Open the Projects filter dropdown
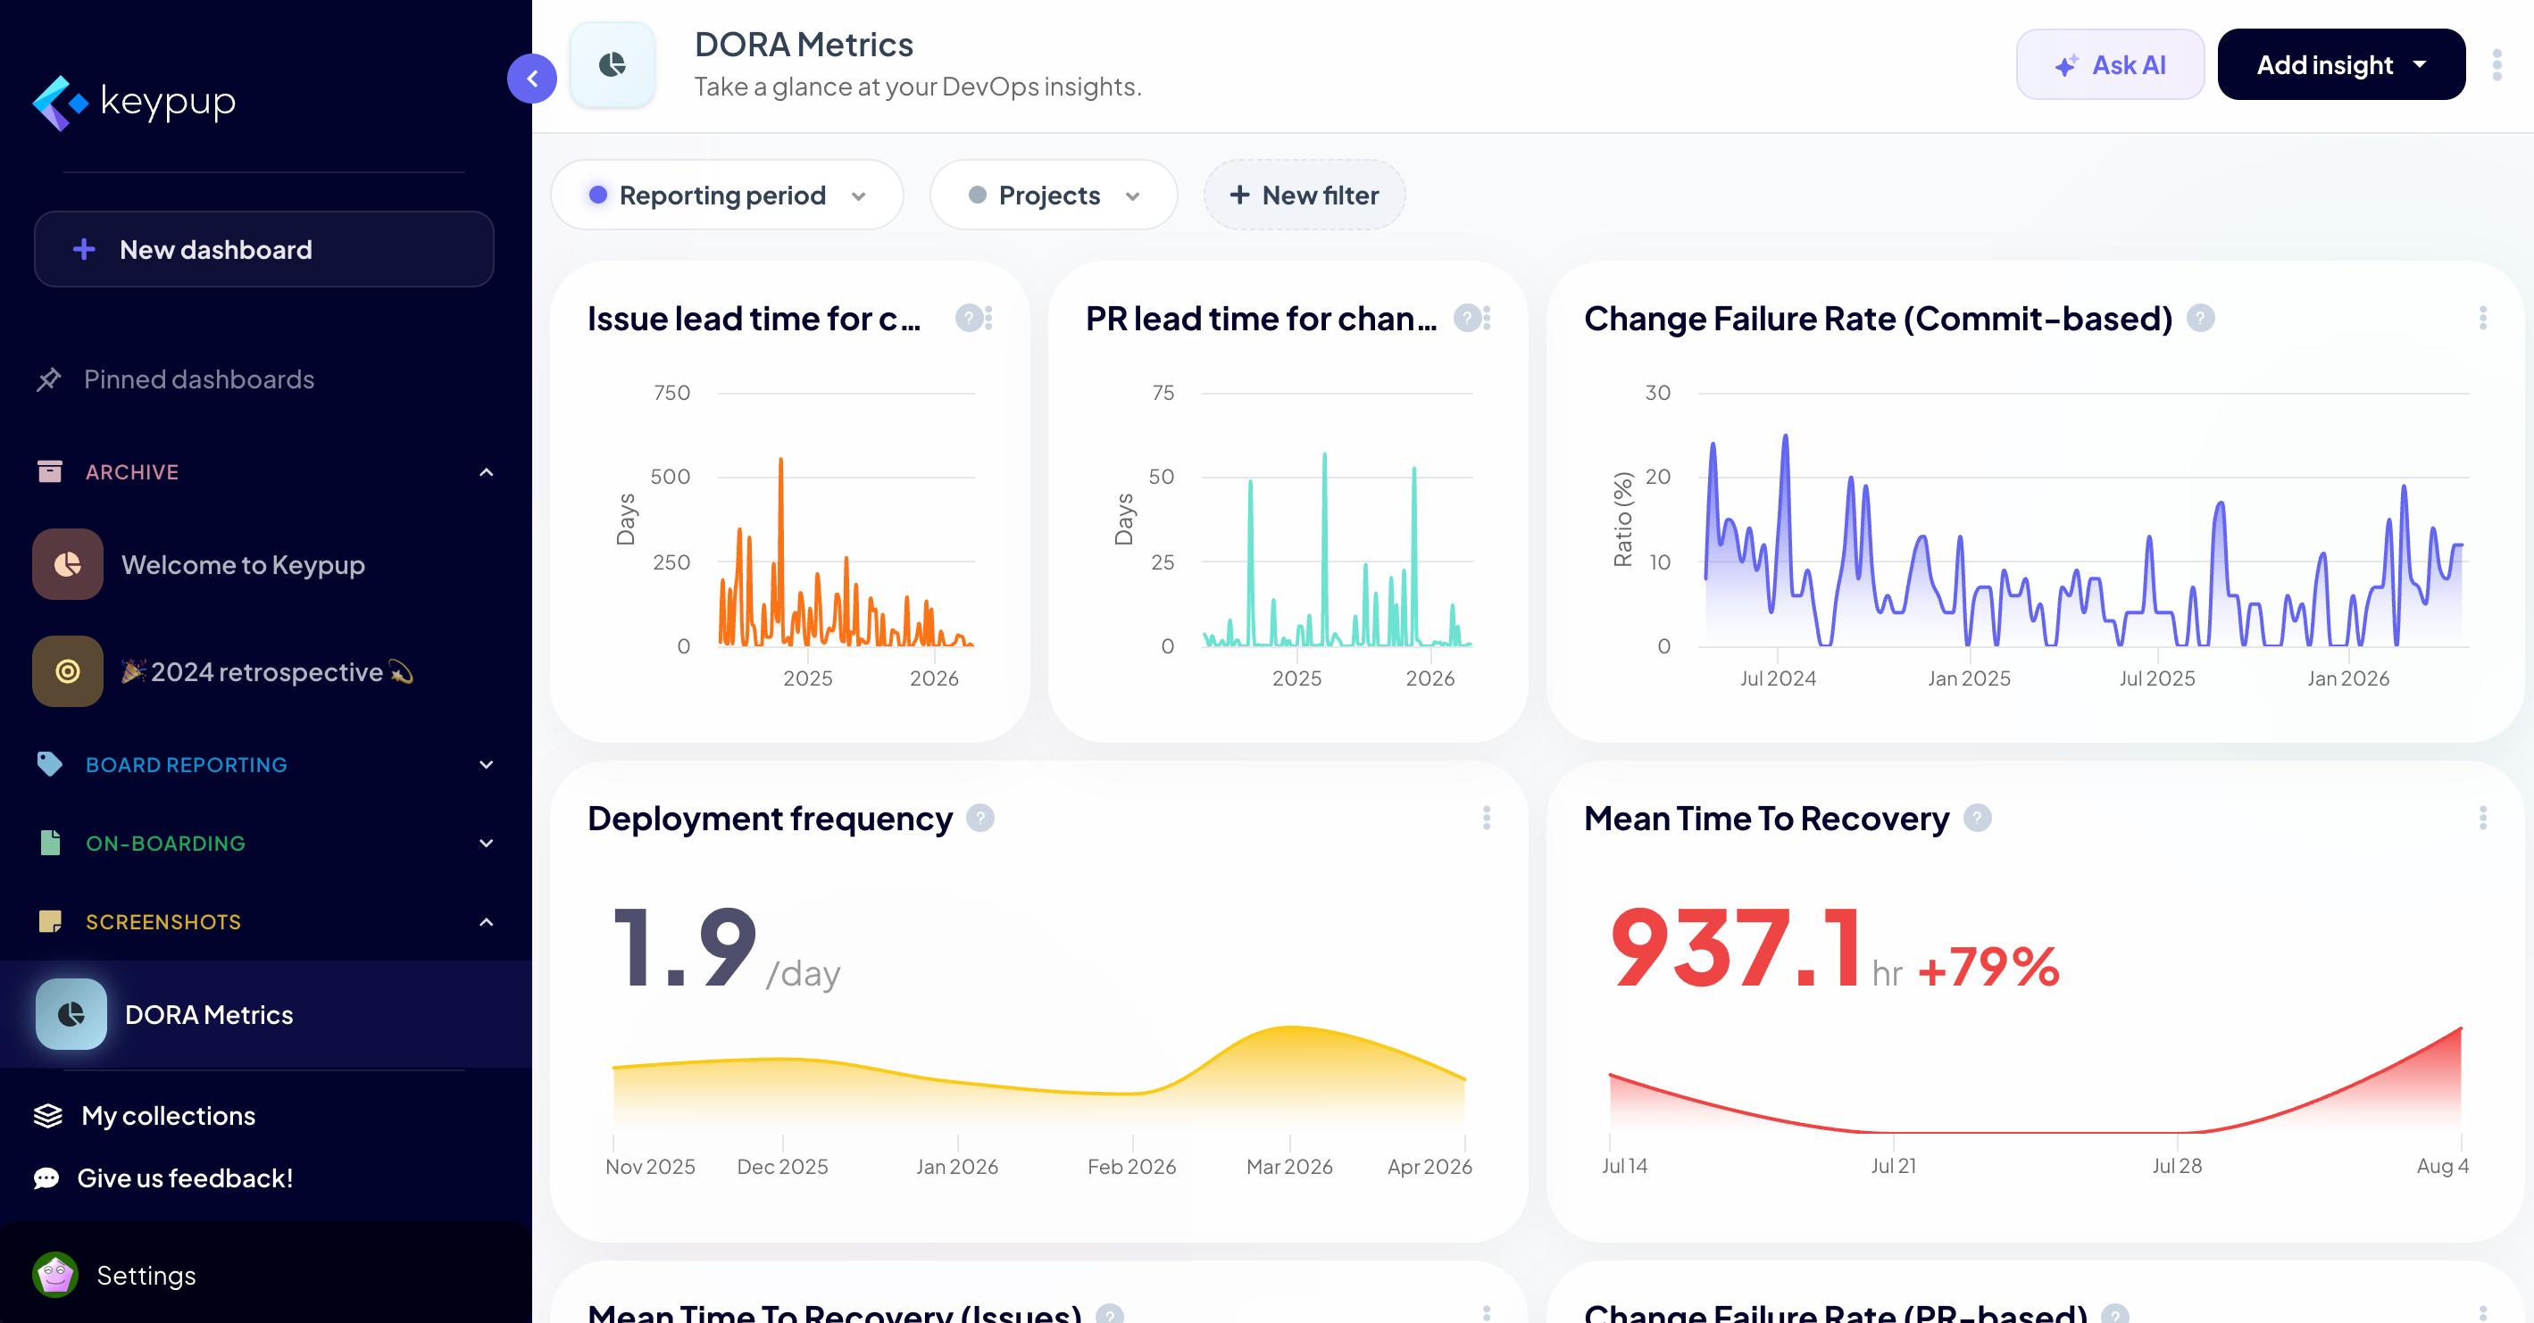This screenshot has height=1323, width=2534. tap(1054, 196)
